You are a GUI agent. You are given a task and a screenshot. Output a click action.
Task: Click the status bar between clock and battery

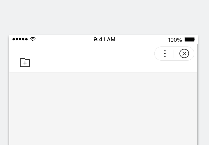coord(142,39)
